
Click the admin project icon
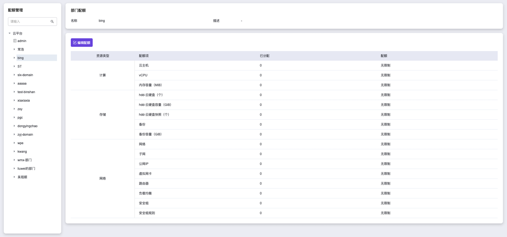tap(15, 41)
